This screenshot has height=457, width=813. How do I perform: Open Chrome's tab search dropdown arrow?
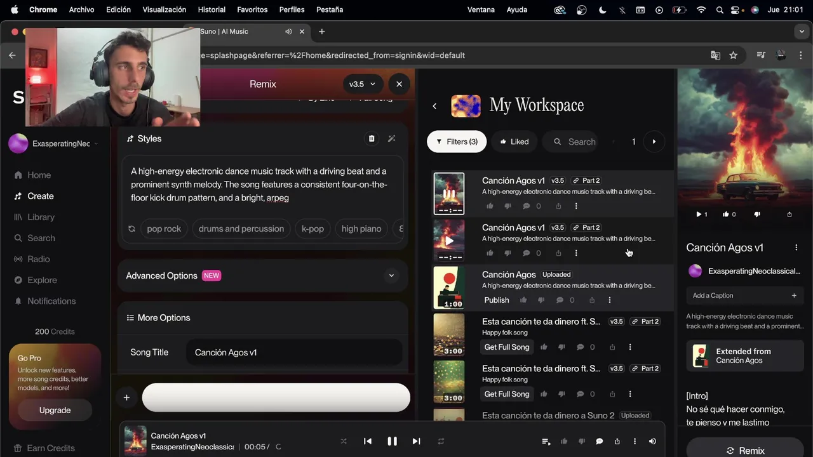click(x=802, y=31)
